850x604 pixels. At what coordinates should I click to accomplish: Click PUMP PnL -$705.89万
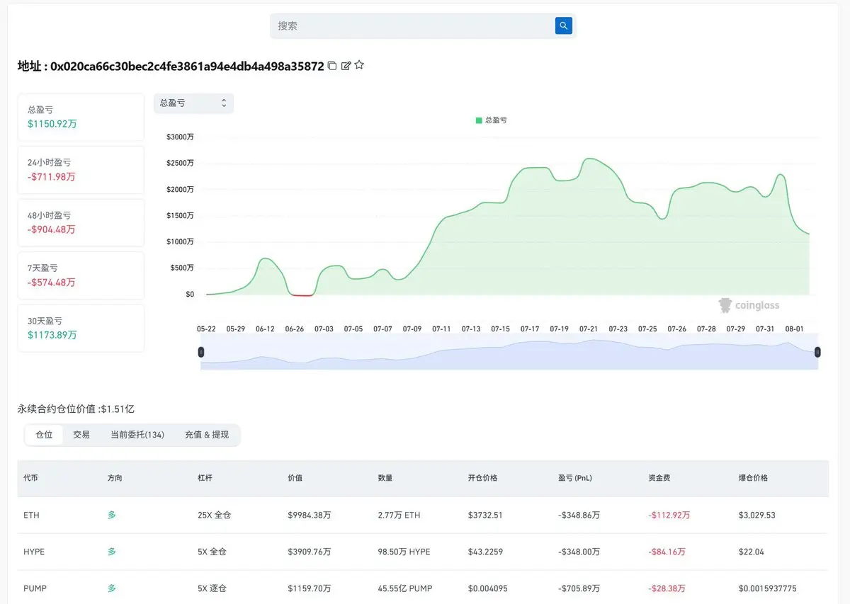(579, 588)
